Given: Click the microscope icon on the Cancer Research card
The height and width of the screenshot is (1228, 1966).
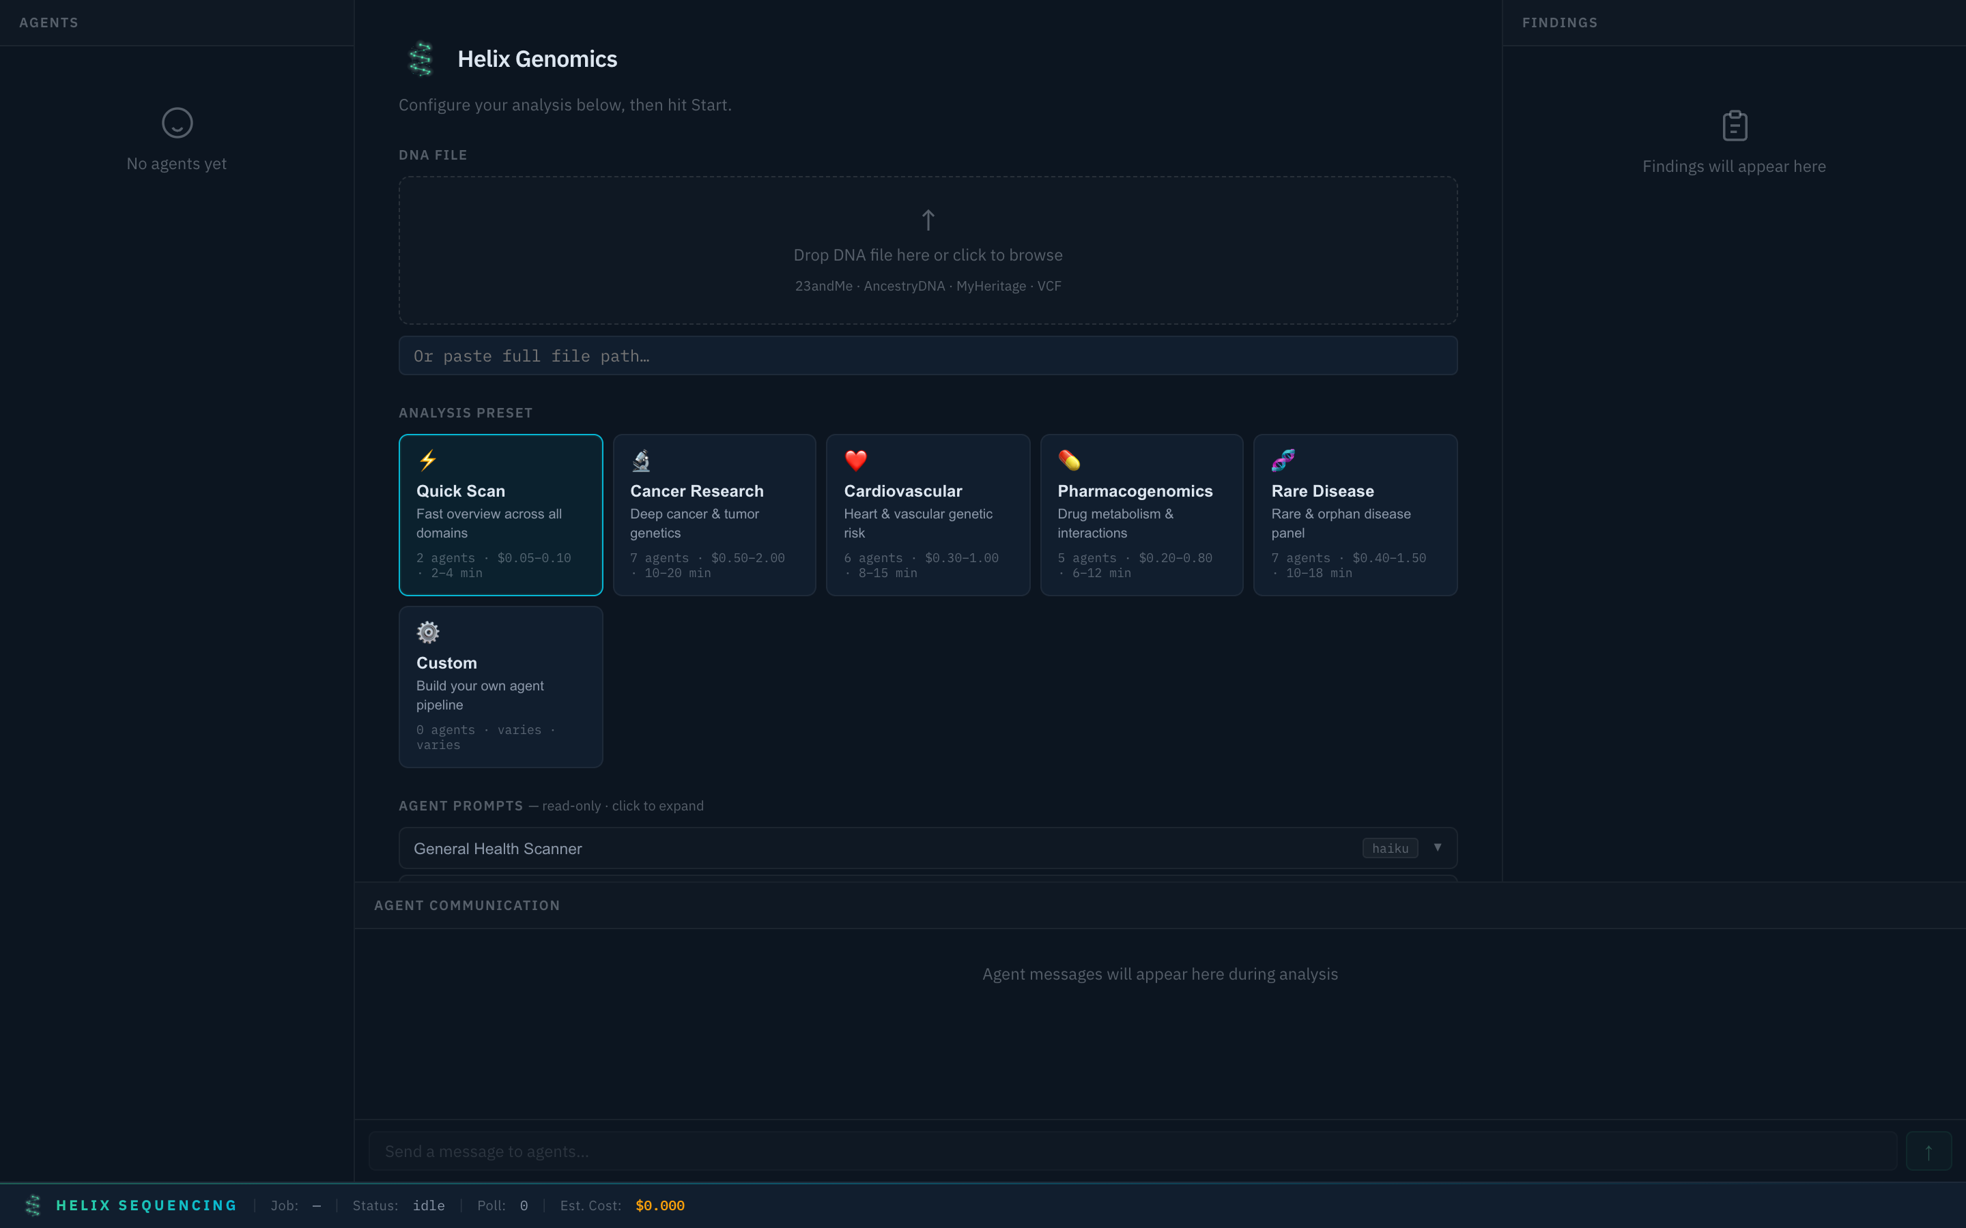Looking at the screenshot, I should tap(641, 460).
